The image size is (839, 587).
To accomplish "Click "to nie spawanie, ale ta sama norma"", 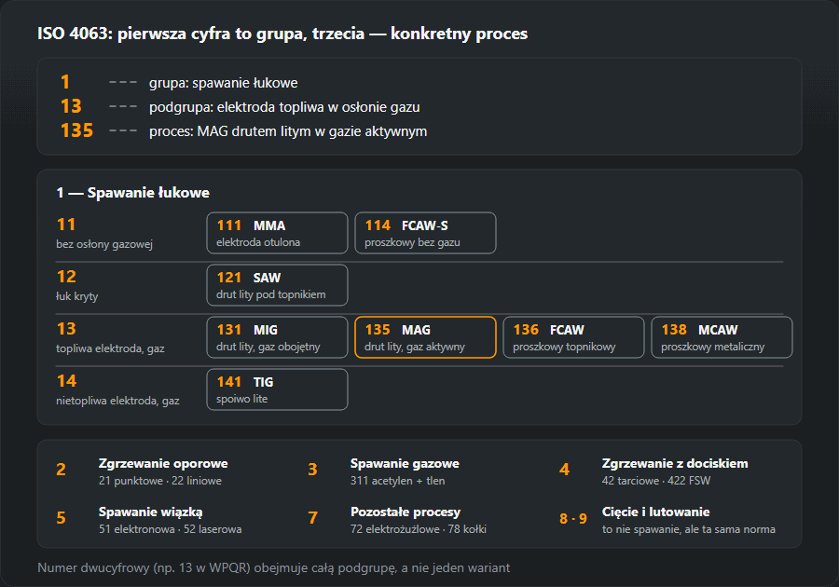I will (689, 529).
